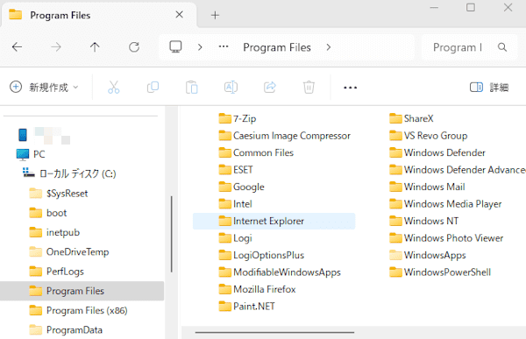Select the ESET folder
Viewport: 526px width, 339px height.
[236, 170]
